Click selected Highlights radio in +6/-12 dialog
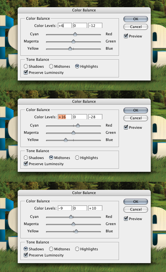 [x=77, y=66]
